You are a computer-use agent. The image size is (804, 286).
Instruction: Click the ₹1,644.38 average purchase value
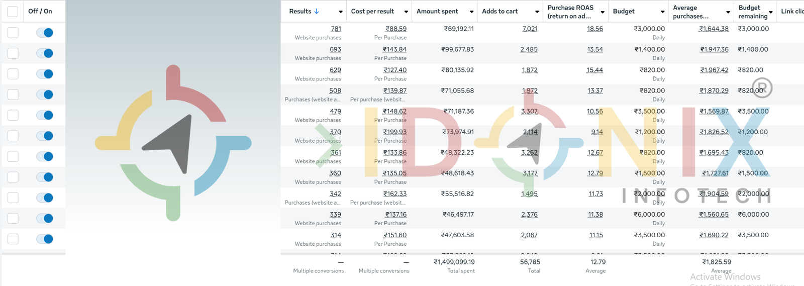(x=714, y=29)
